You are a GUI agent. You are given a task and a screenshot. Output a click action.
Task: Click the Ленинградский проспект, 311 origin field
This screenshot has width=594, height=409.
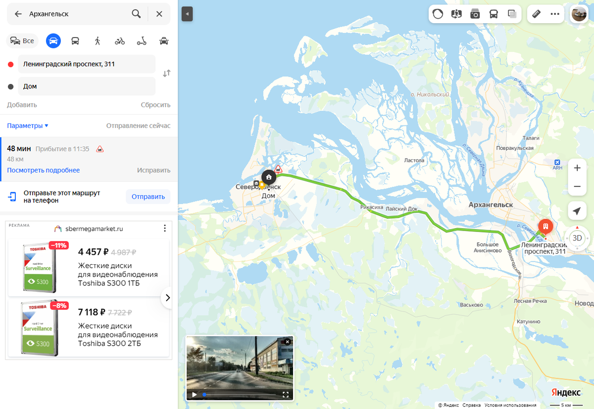point(87,64)
